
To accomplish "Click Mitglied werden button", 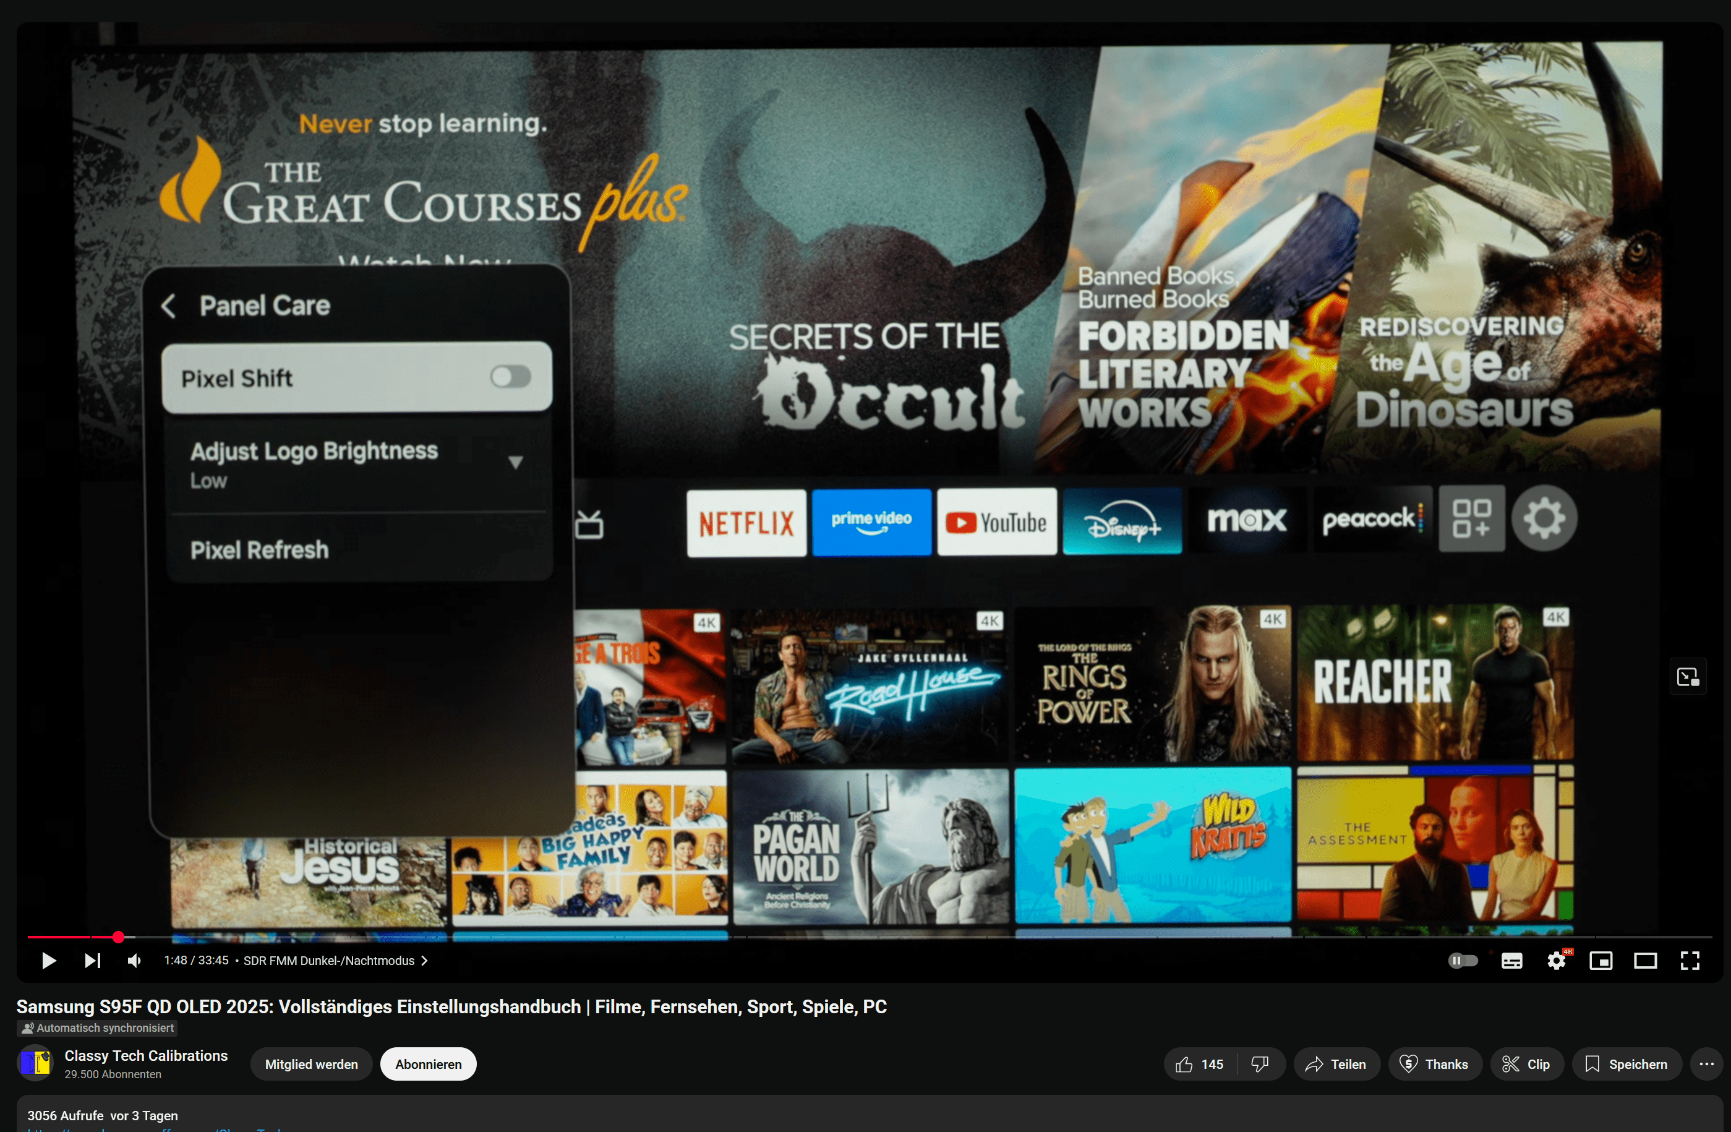I will pyautogui.click(x=311, y=1065).
